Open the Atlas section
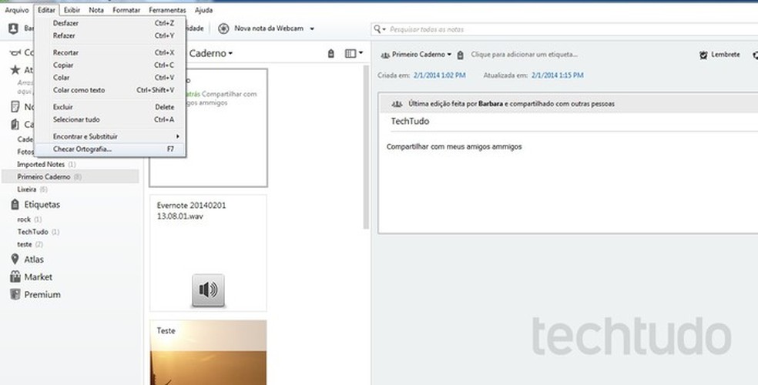This screenshot has height=385, width=758. click(34, 260)
